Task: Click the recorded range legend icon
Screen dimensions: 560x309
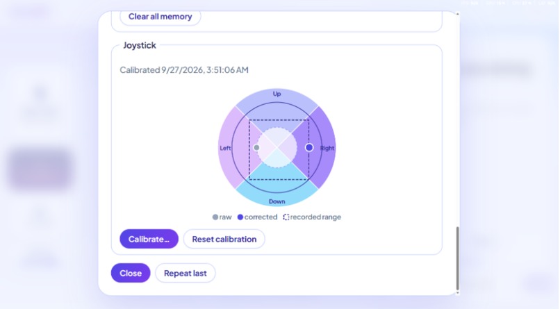Action: [x=286, y=217]
